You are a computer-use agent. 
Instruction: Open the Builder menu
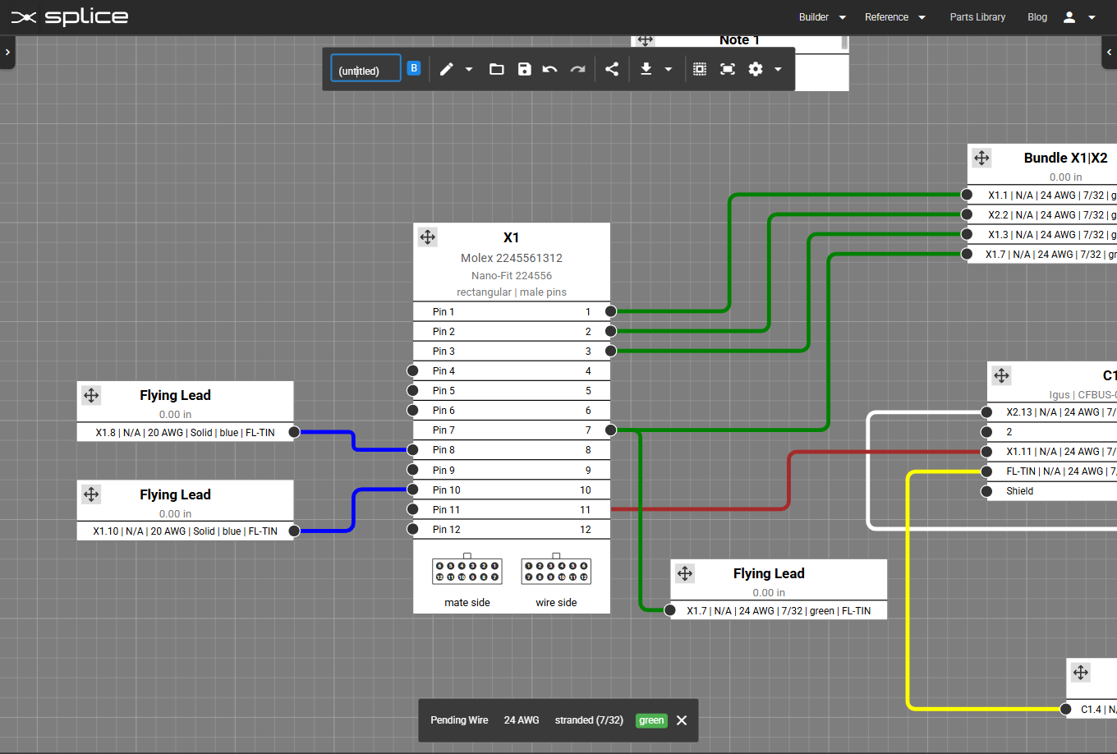click(822, 17)
